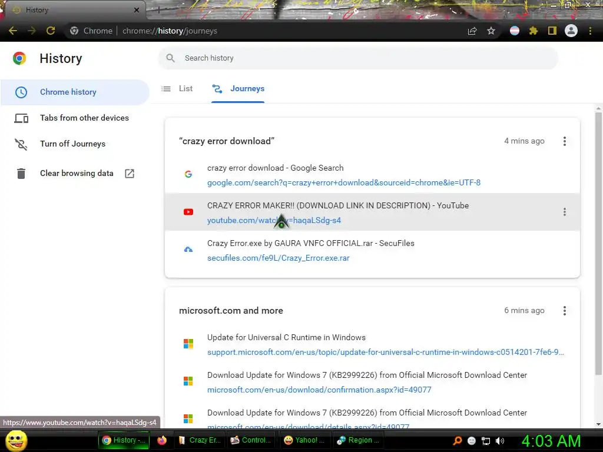The height and width of the screenshot is (452, 603).
Task: Open the youtube.com/watch?v=haqaLSdg-s4 link
Action: click(x=274, y=221)
